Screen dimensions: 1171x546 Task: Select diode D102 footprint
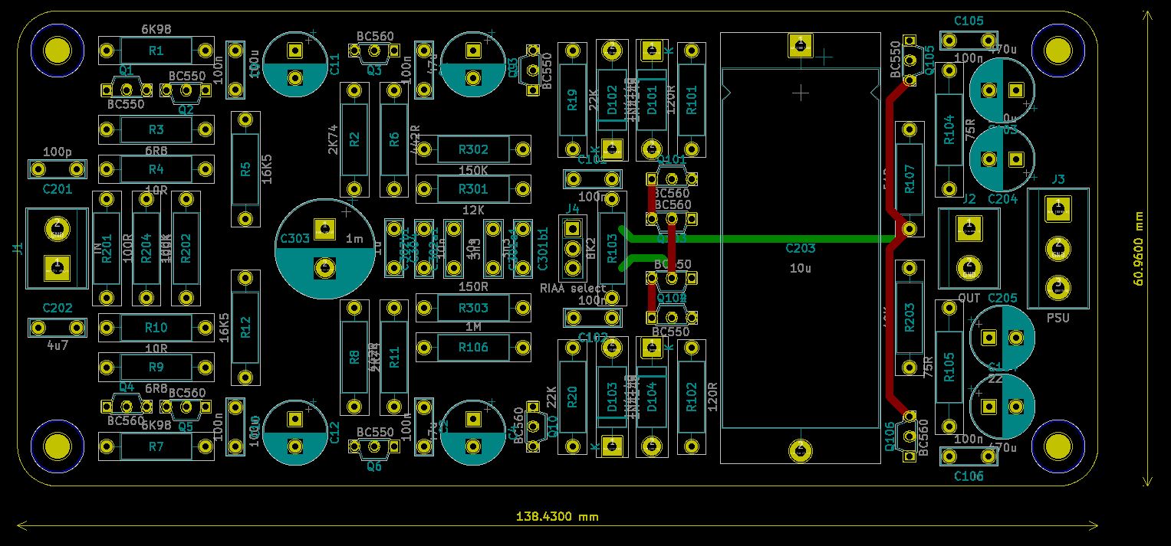(612, 100)
